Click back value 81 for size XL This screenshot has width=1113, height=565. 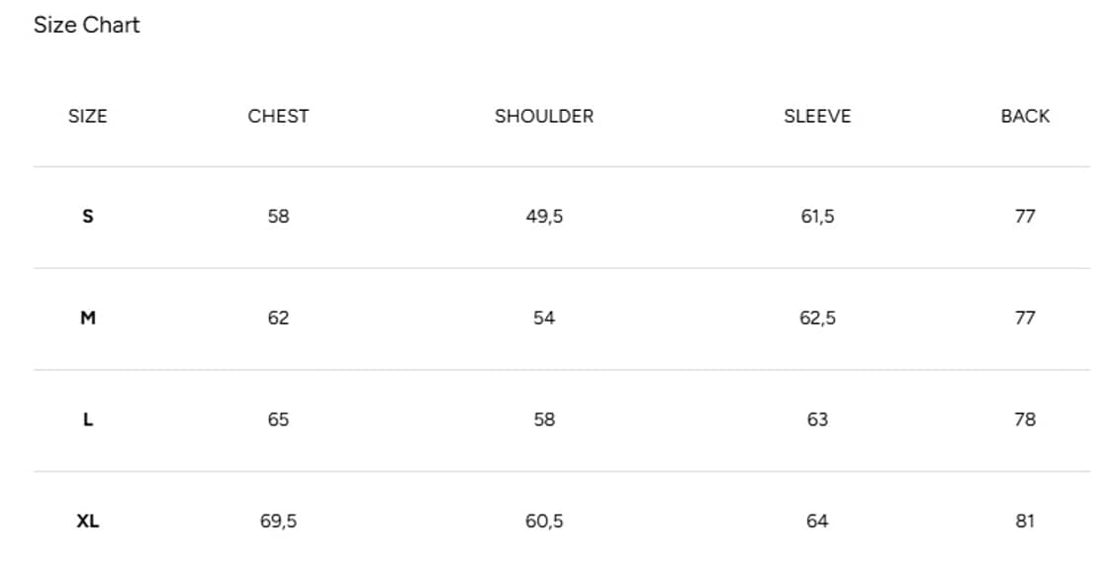(1025, 521)
